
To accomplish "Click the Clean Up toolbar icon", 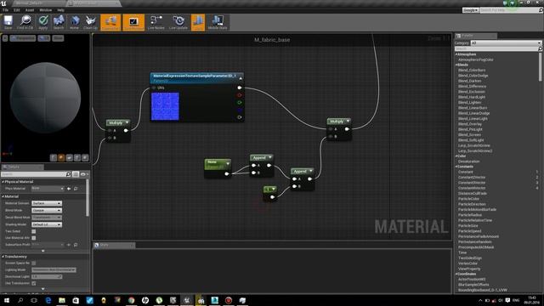I will click(x=91, y=22).
